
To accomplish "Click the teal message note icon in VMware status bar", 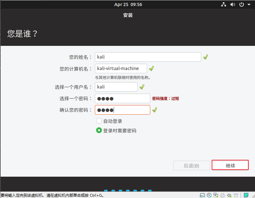I will click(x=246, y=195).
